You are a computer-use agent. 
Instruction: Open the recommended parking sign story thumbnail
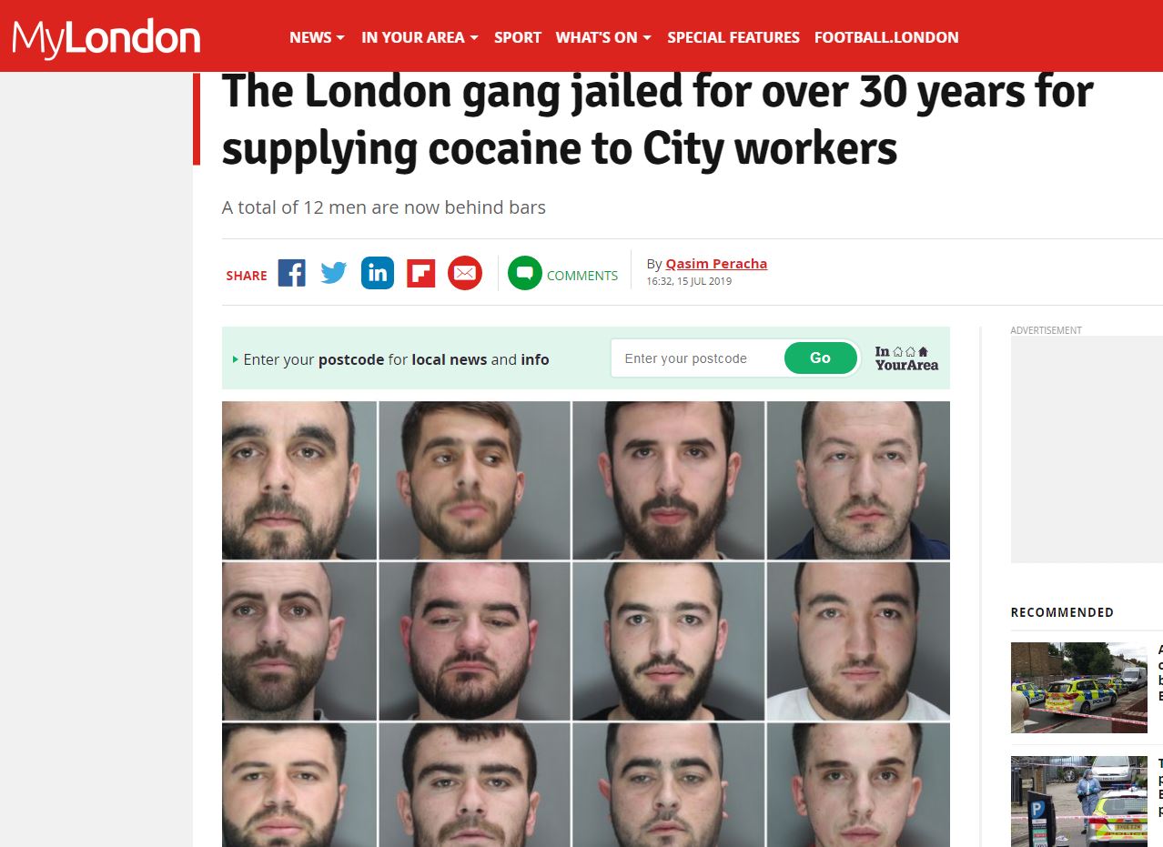click(1079, 802)
